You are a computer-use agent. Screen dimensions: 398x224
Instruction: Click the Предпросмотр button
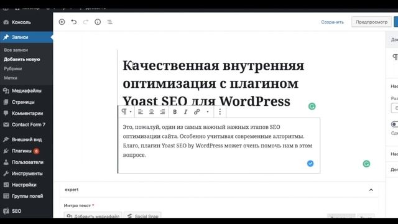[371, 22]
